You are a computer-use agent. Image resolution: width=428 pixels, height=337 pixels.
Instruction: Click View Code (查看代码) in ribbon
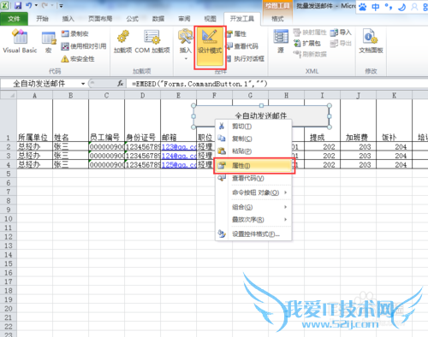click(x=242, y=46)
